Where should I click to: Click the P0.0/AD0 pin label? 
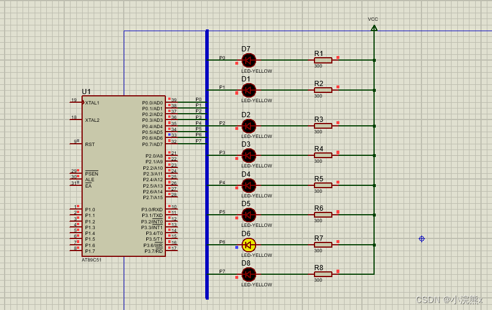[153, 103]
